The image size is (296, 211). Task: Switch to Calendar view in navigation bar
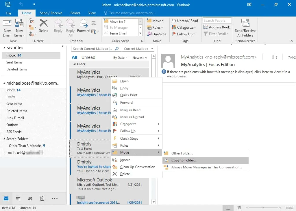pos(18,199)
